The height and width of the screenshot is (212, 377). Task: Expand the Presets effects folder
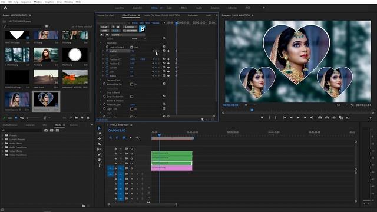click(3, 135)
